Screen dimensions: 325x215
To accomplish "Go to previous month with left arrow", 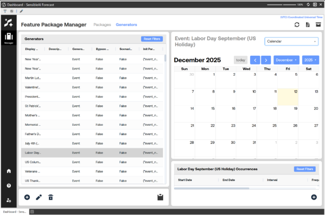I will coord(255,60).
